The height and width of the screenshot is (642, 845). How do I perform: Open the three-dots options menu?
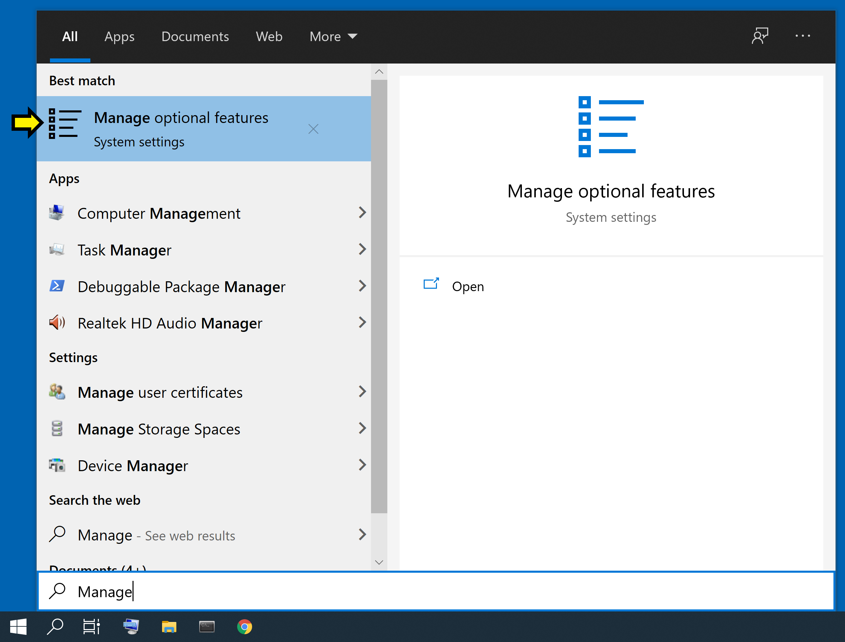click(x=803, y=36)
